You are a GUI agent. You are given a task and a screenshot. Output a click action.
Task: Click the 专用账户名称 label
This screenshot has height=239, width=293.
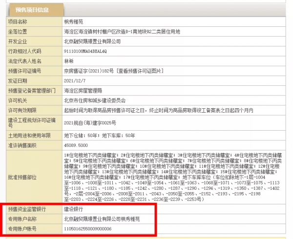pos(22,219)
